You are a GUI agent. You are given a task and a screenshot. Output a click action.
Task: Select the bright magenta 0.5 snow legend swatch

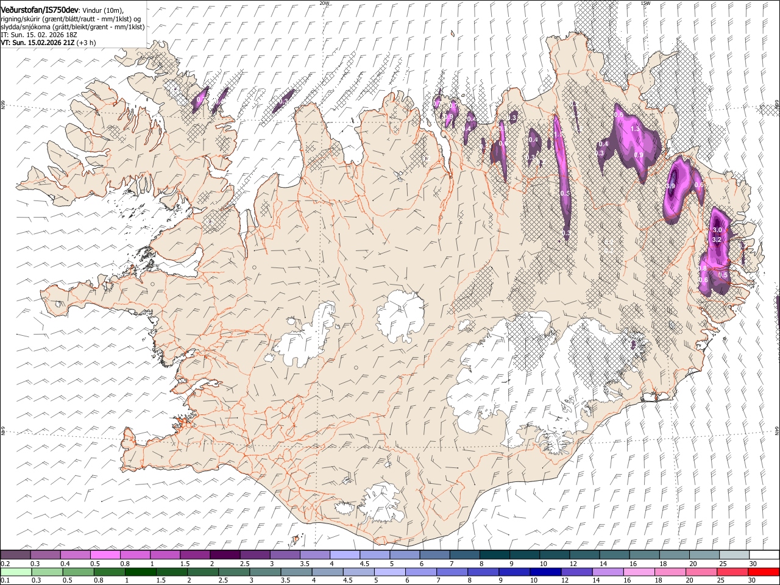point(105,555)
